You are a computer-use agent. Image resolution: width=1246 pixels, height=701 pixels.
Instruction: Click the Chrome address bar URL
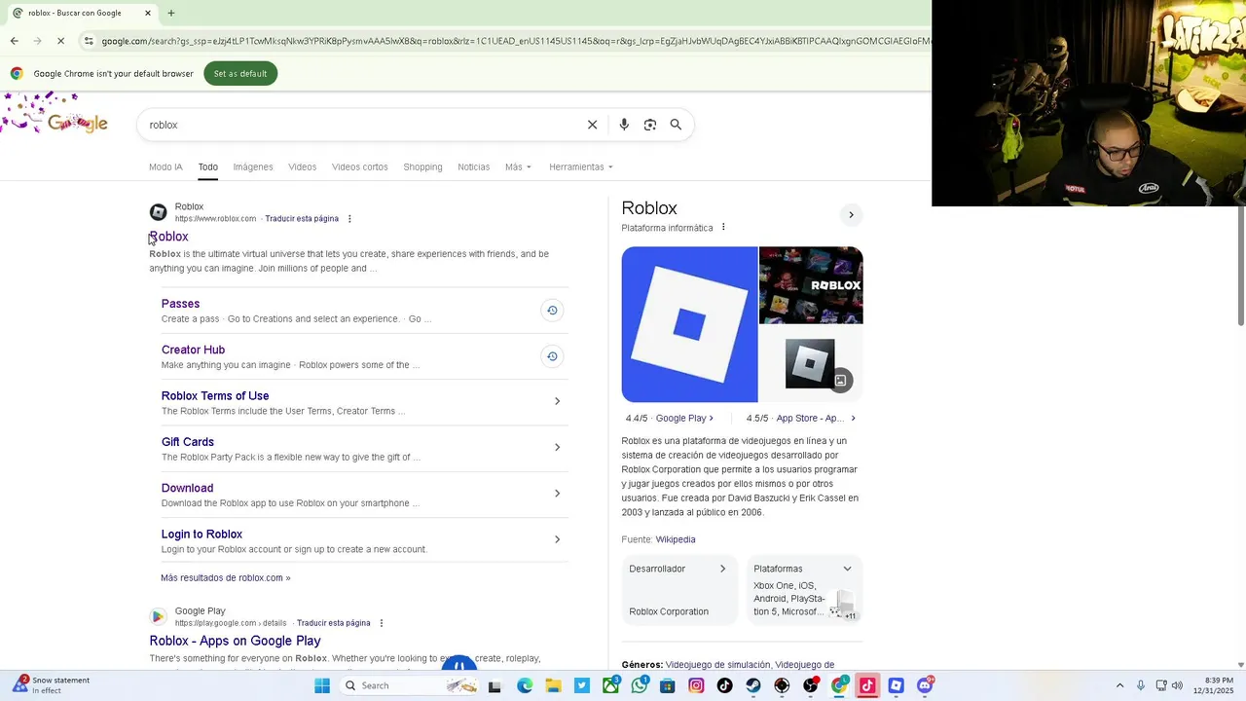tap(516, 41)
